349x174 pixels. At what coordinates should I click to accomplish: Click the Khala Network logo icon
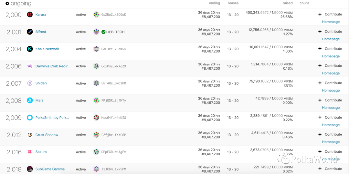point(30,49)
